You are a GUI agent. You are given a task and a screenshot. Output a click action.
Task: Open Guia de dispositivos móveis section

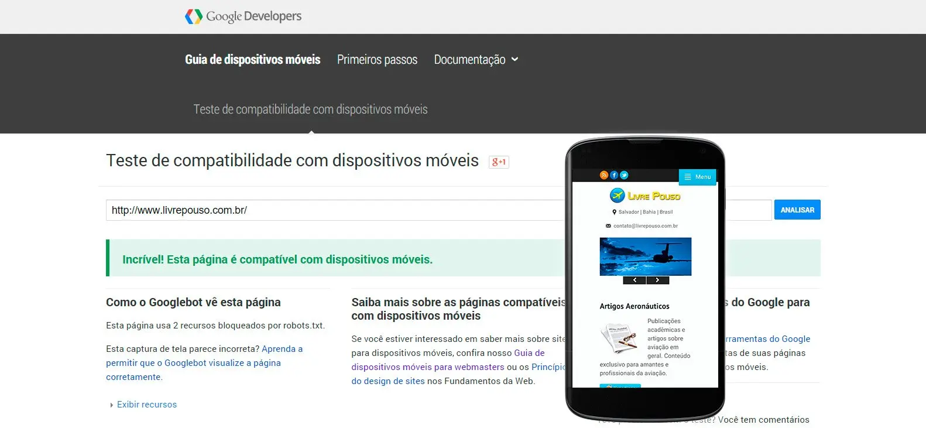tap(253, 60)
